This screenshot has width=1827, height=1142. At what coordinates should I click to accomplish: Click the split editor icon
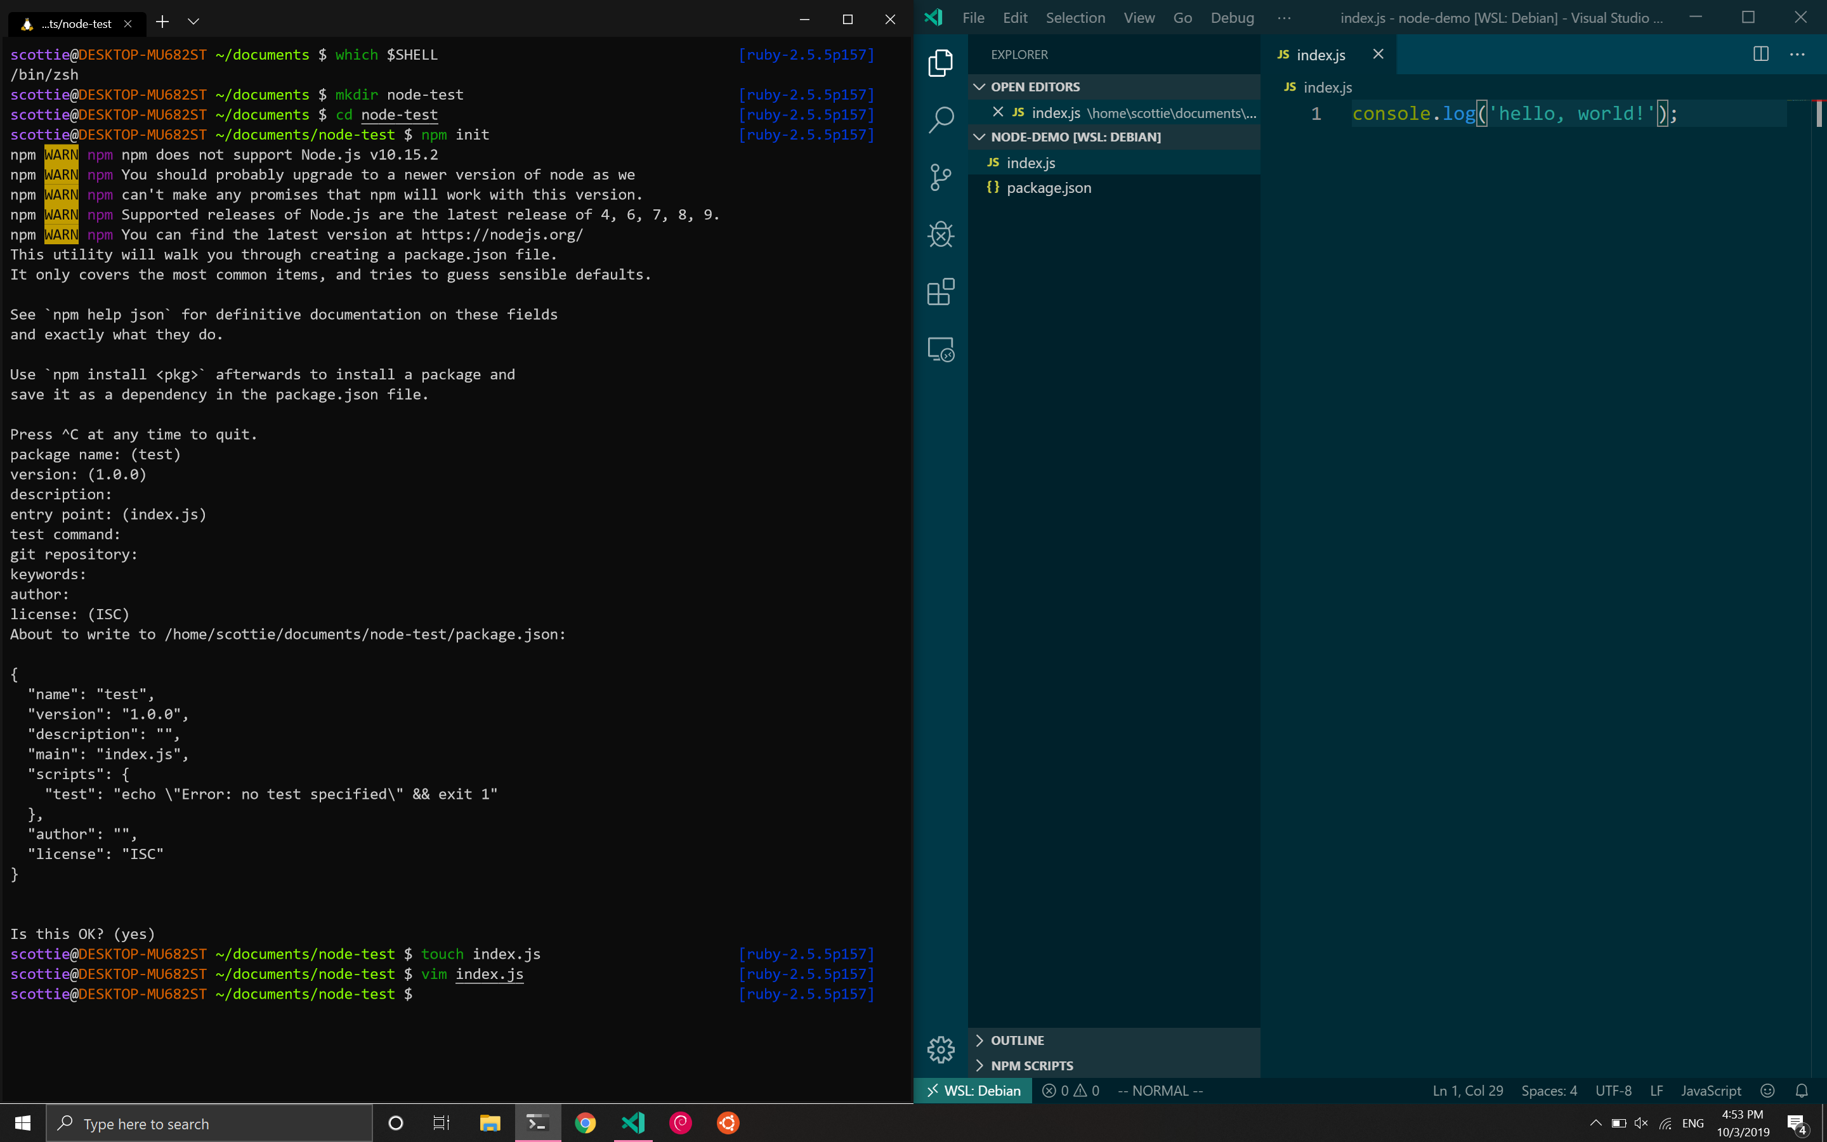click(1760, 55)
